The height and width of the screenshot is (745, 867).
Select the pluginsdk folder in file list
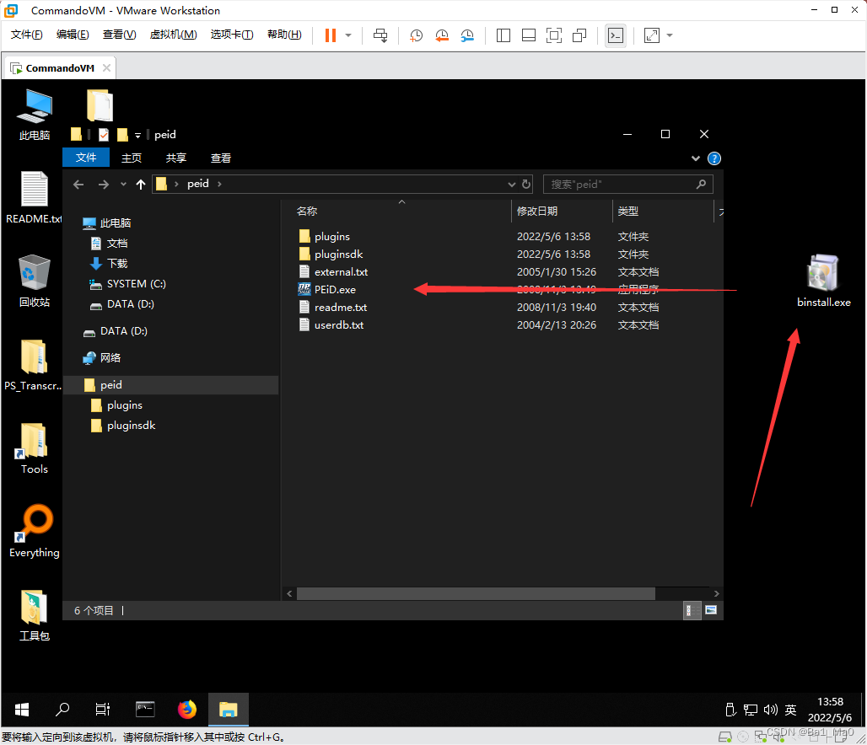338,255
